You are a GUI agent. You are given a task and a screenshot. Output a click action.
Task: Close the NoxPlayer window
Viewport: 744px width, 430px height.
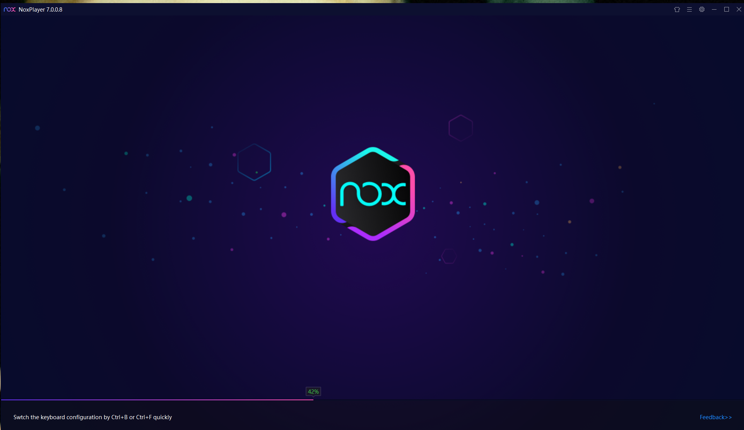click(x=739, y=9)
